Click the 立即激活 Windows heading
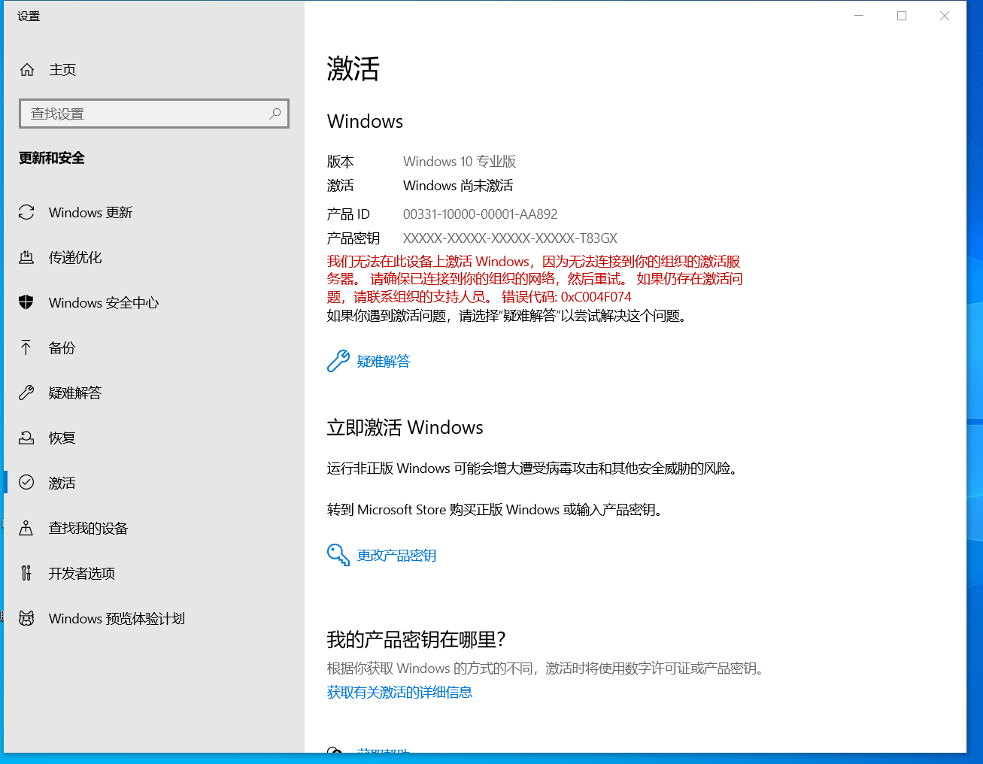 tap(405, 428)
